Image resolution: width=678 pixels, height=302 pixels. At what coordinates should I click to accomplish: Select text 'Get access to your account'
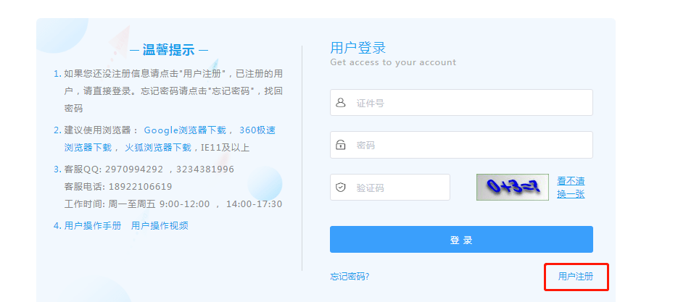[393, 62]
